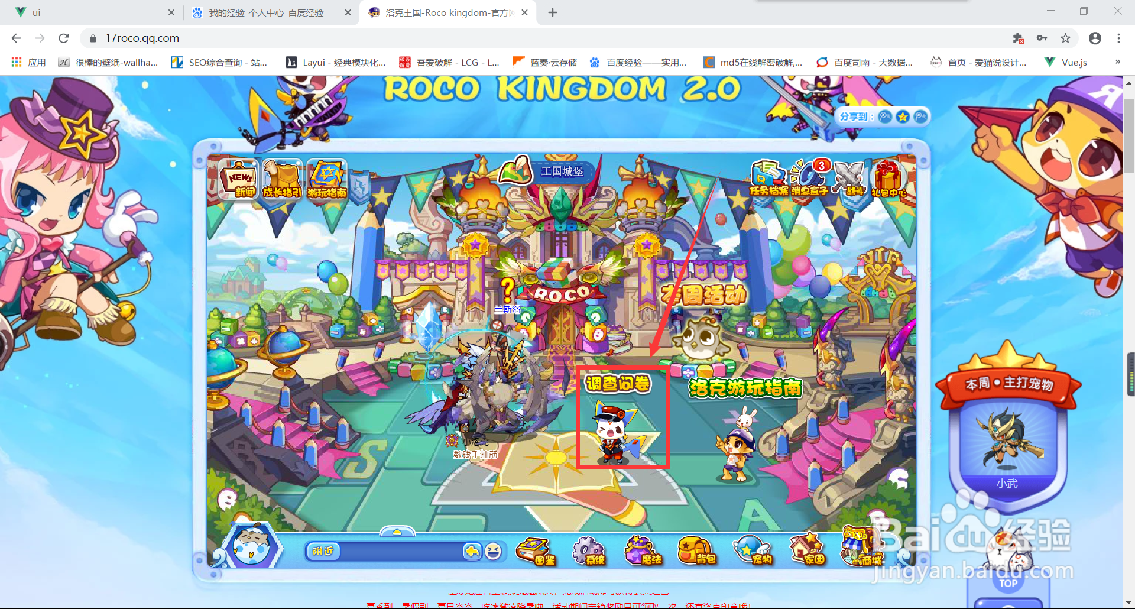Open the 任务档案 task archive icon
The height and width of the screenshot is (609, 1135).
(x=768, y=178)
